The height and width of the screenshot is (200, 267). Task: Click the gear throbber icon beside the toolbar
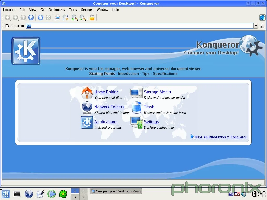pyautogui.click(x=262, y=17)
